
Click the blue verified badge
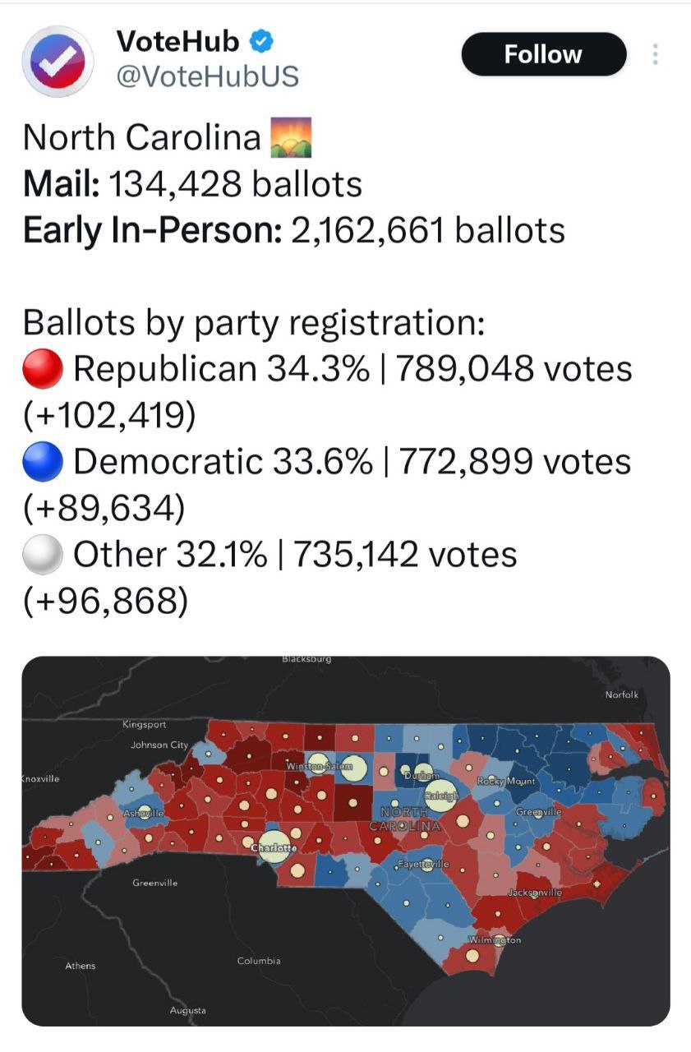click(263, 41)
